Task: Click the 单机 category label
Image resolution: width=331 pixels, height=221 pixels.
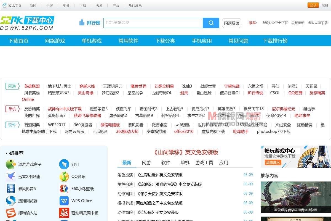Action: [12, 109]
